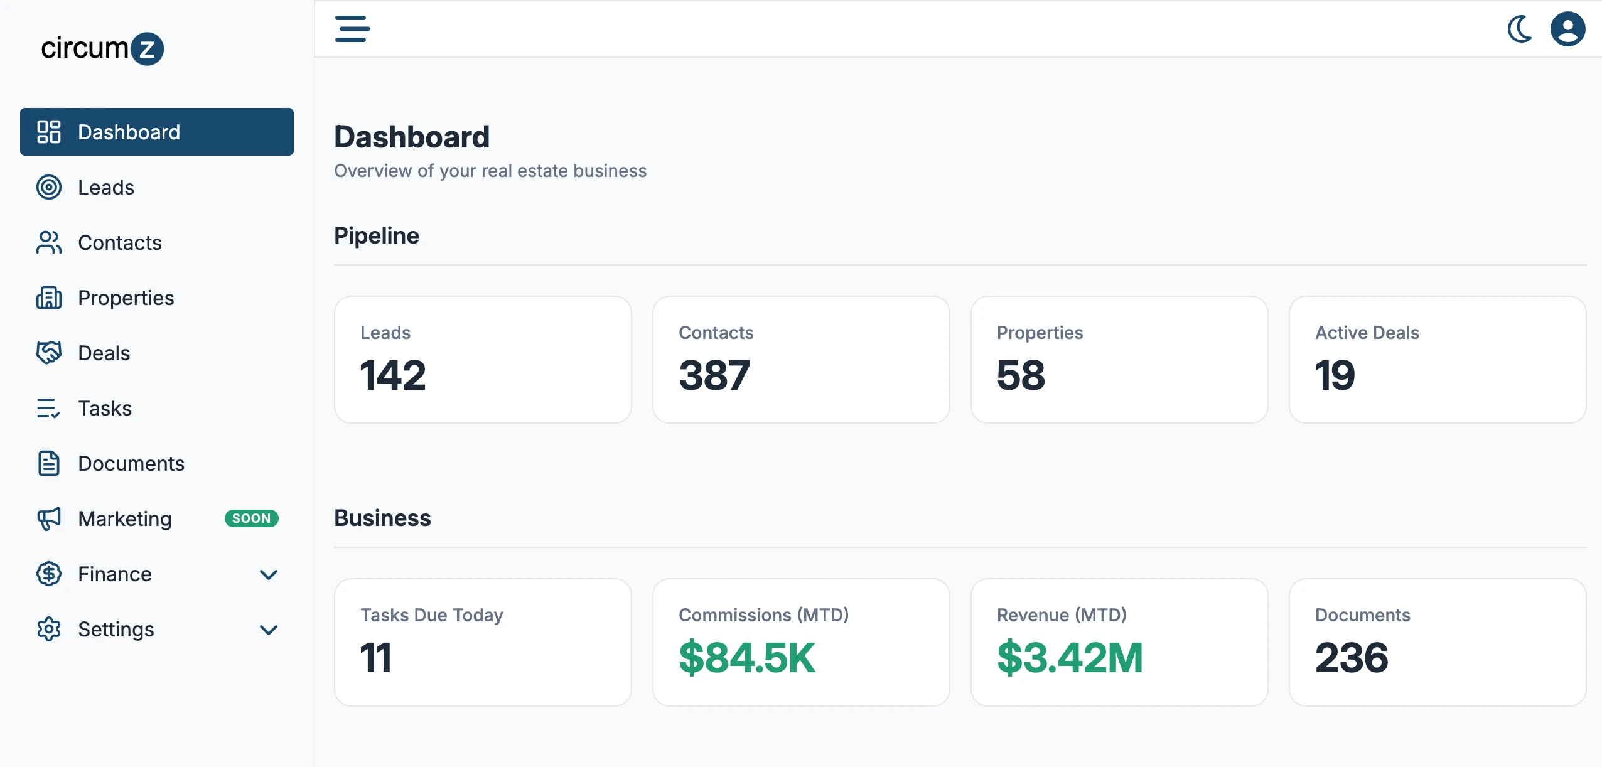Click the Leads target icon
This screenshot has width=1602, height=767.
coord(49,187)
